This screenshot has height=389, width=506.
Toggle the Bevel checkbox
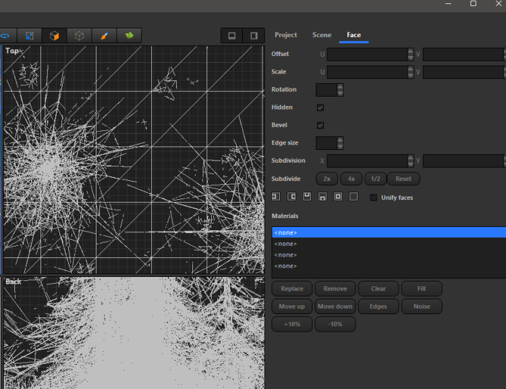pos(320,125)
